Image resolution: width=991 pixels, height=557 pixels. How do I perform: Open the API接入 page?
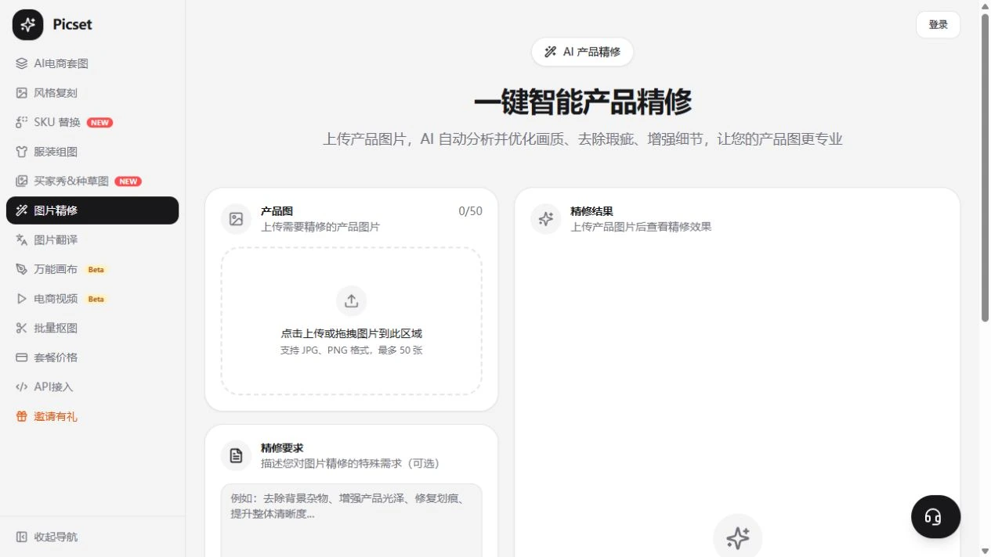pyautogui.click(x=92, y=386)
